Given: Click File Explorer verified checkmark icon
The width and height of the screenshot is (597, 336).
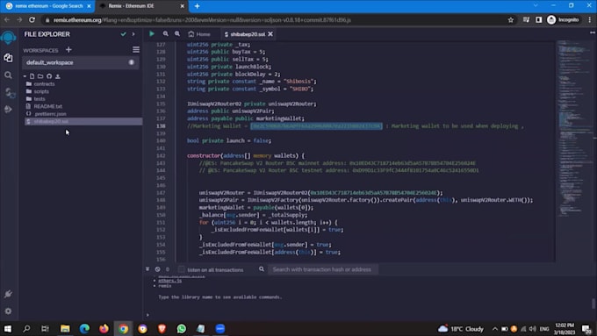Looking at the screenshot, I should pyautogui.click(x=124, y=34).
